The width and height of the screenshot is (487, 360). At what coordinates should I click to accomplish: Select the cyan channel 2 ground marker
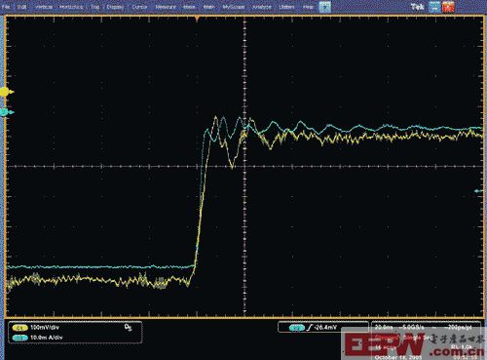pos(7,112)
